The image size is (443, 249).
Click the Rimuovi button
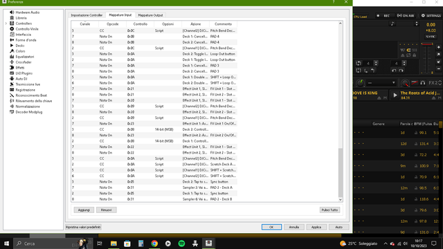pyautogui.click(x=106, y=210)
